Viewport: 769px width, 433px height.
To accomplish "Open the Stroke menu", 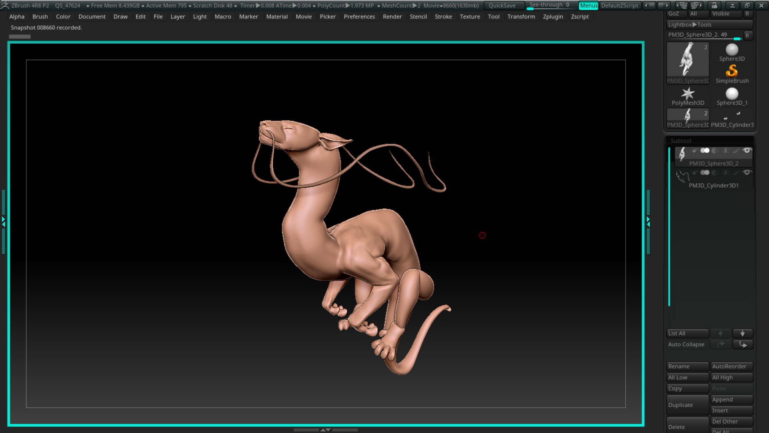I will (x=443, y=16).
